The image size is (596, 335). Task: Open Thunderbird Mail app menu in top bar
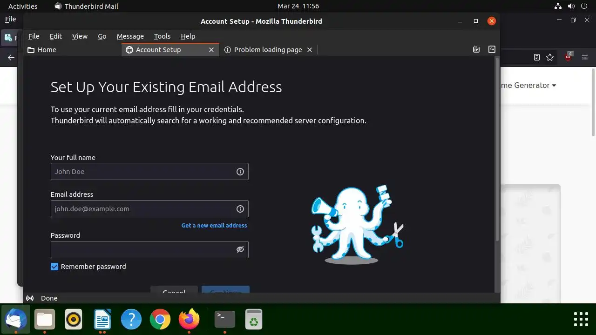87,6
